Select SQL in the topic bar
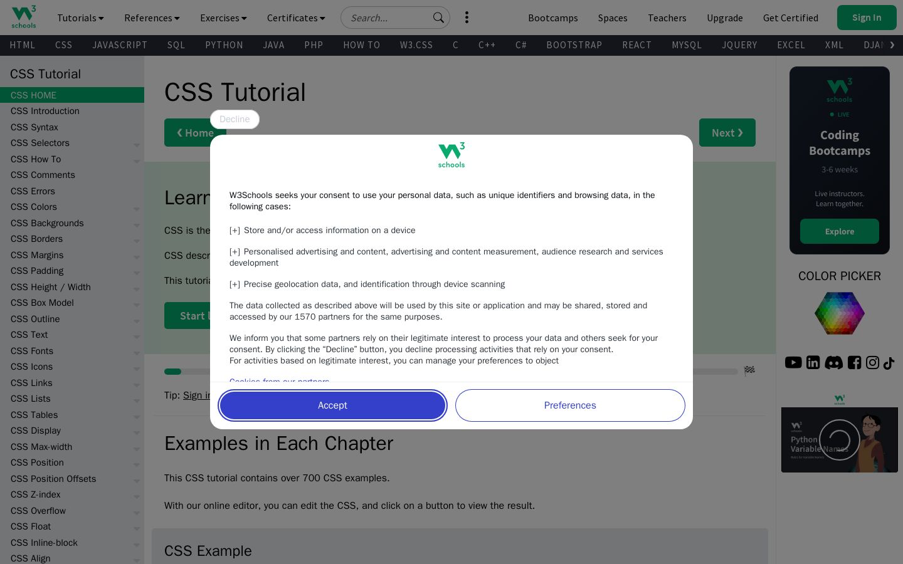903x564 pixels. coord(176,45)
